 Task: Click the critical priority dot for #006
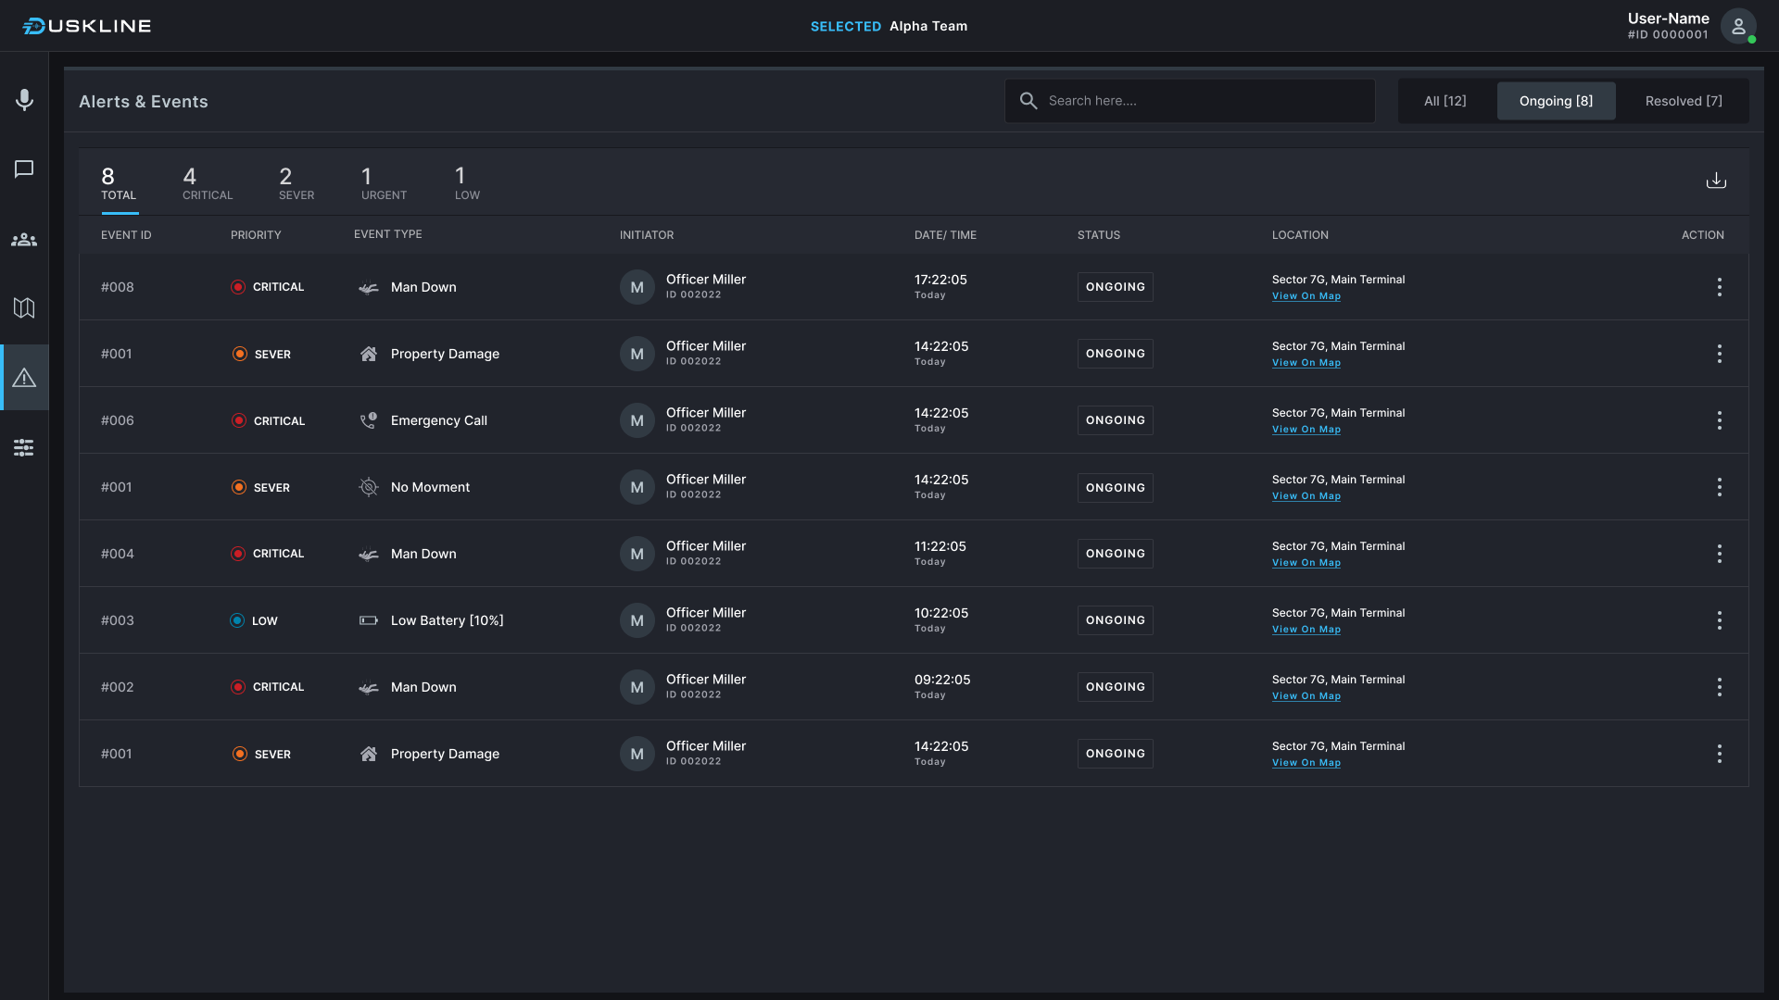(x=239, y=420)
